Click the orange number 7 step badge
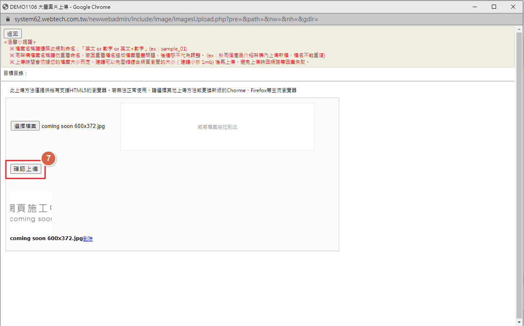The height and width of the screenshot is (326, 524). tap(48, 158)
